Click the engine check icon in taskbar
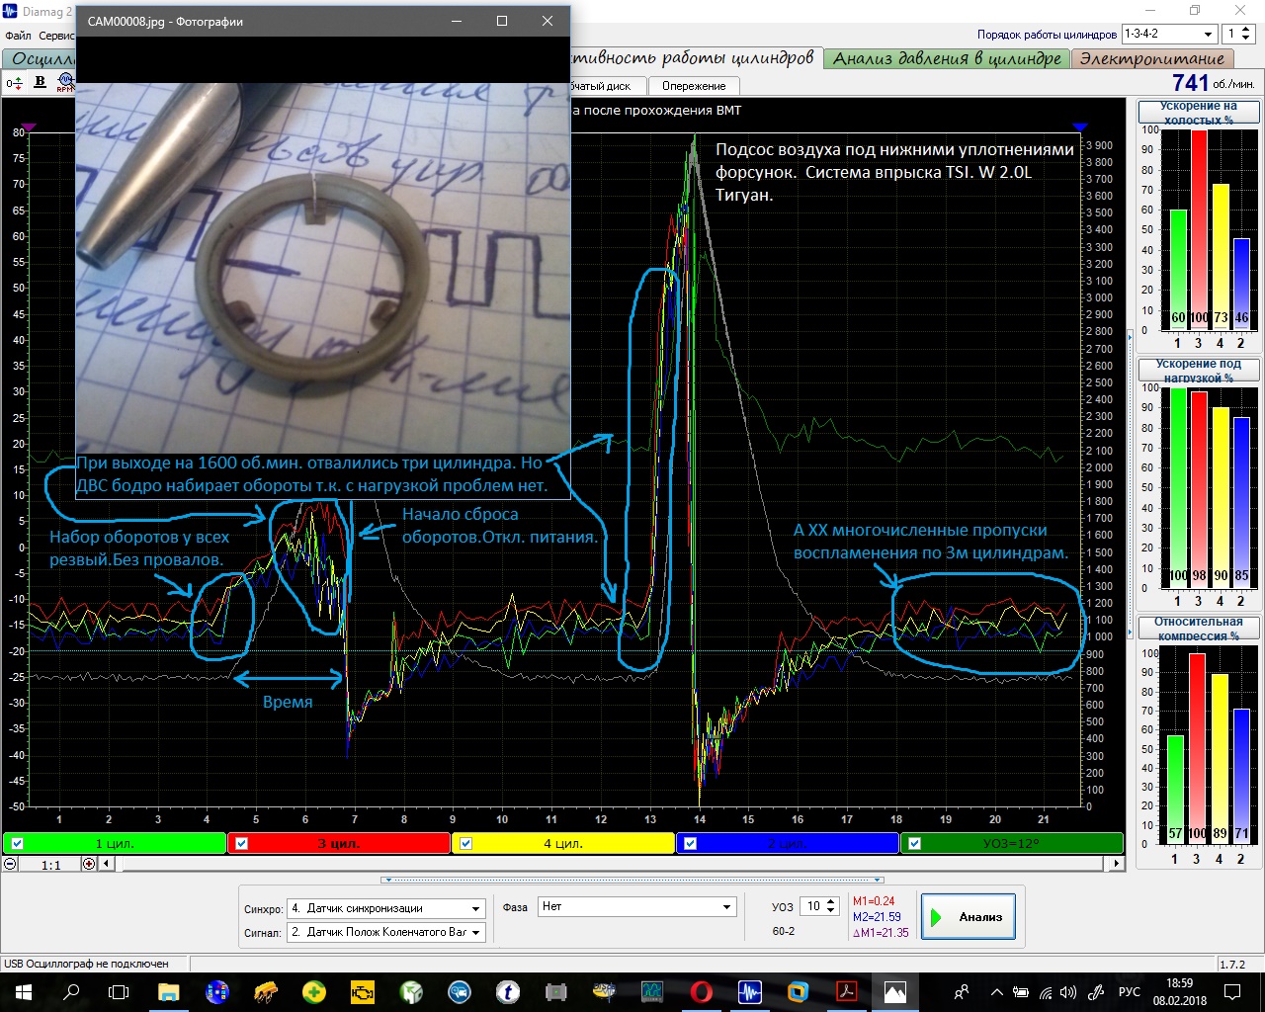The height and width of the screenshot is (1012, 1265). coord(362,992)
